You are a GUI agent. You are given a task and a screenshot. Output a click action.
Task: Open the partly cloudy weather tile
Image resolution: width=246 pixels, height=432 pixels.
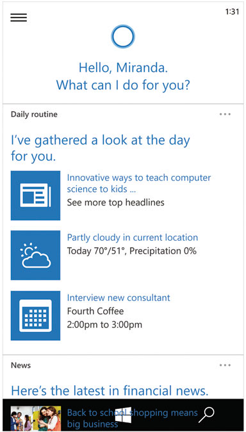[x=35, y=255]
